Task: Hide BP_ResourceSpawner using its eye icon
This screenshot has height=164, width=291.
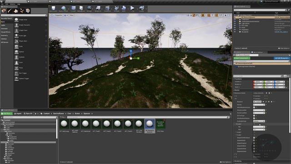Action: [235, 17]
